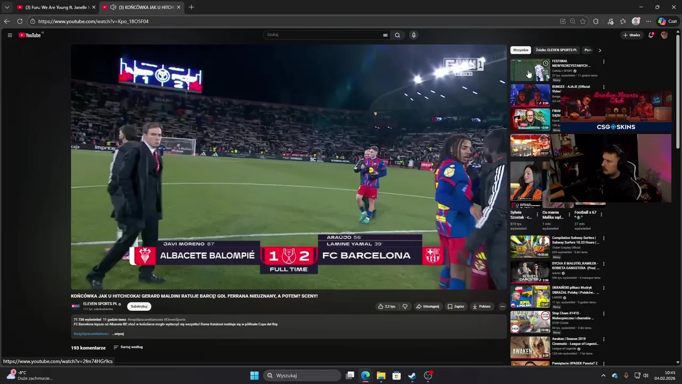Dislike the video
682x384 pixels.
[405, 307]
